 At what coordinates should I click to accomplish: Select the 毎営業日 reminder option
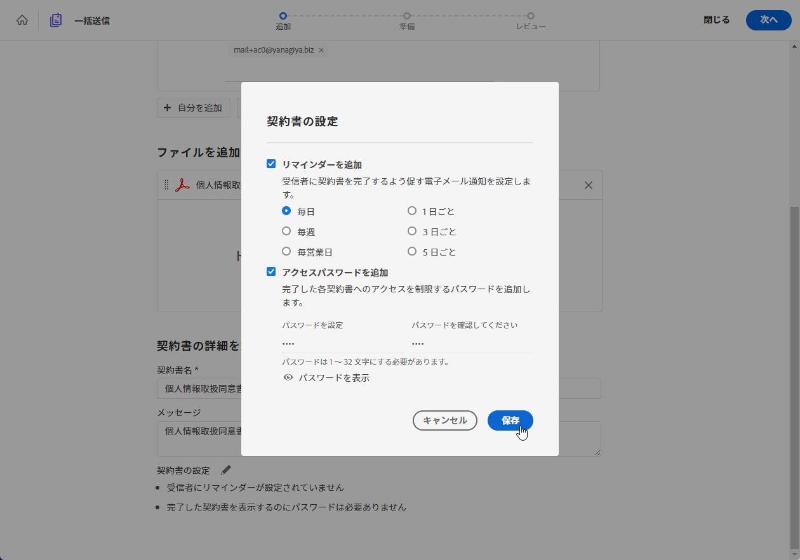point(286,251)
